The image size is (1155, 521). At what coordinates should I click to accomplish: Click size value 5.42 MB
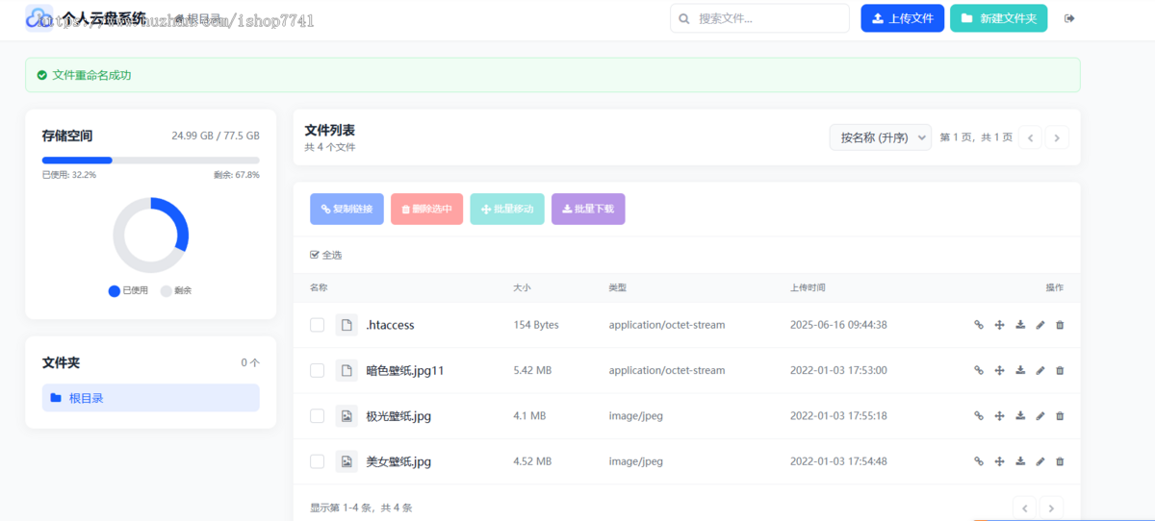[532, 370]
